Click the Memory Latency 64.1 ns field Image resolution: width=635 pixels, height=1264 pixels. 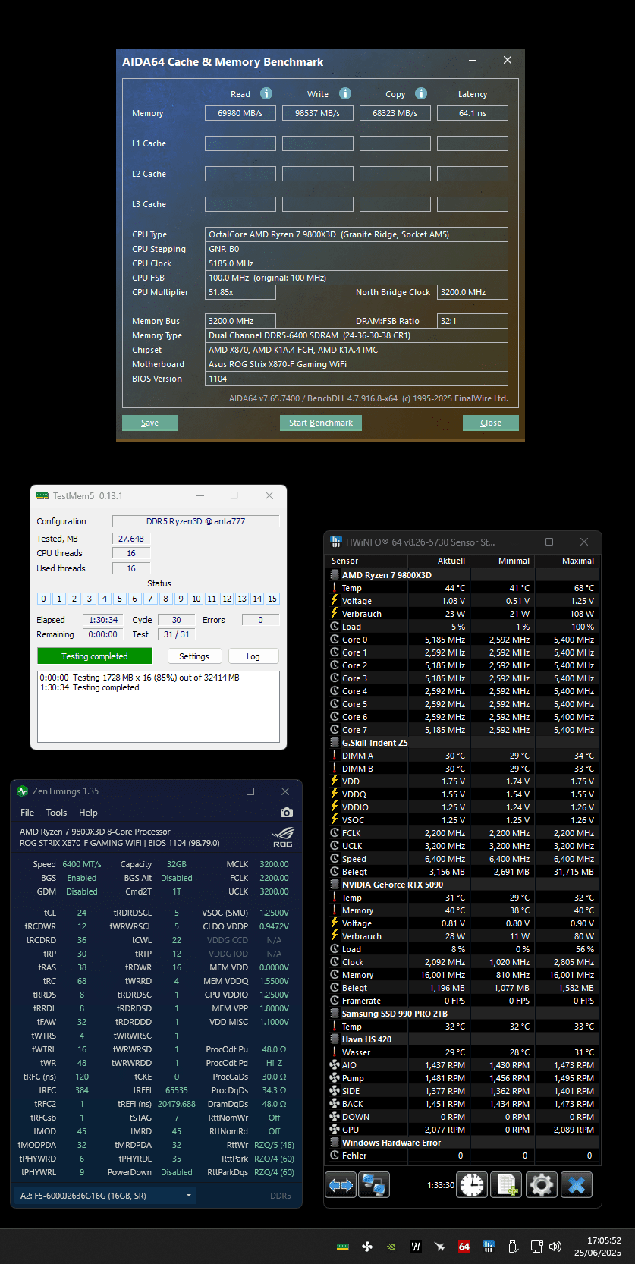pos(473,113)
